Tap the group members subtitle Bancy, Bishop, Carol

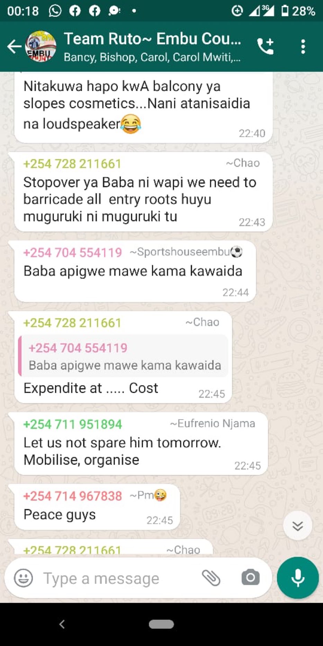tap(152, 57)
